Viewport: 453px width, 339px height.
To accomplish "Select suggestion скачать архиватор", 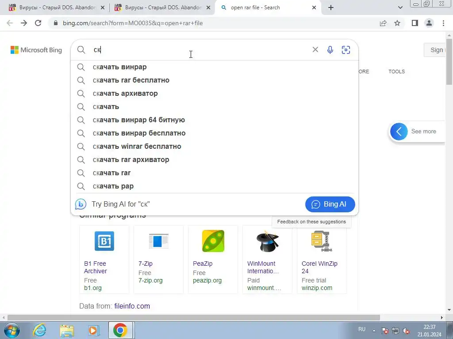I will 215,94.
